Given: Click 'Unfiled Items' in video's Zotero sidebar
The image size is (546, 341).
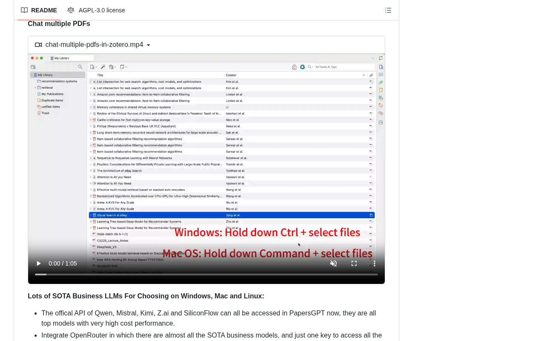Looking at the screenshot, I should tap(50, 107).
